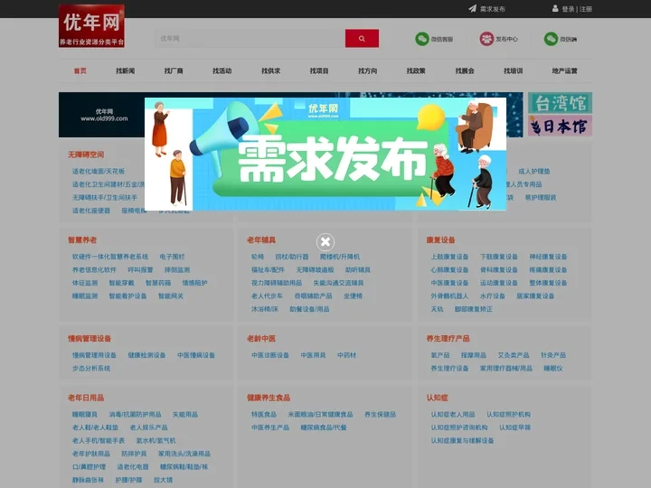Image resolution: width=651 pixels, height=488 pixels.
Task: Open the 台湾馆 banner
Action: point(560,103)
